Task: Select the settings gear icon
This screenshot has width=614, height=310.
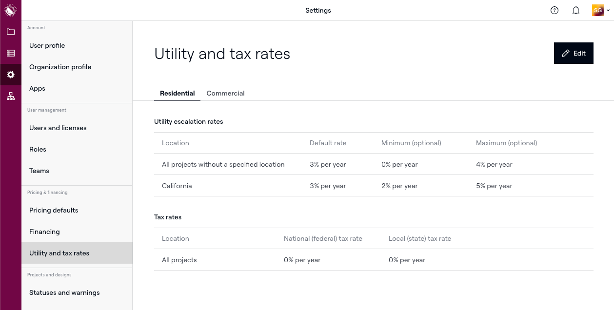Action: [11, 75]
